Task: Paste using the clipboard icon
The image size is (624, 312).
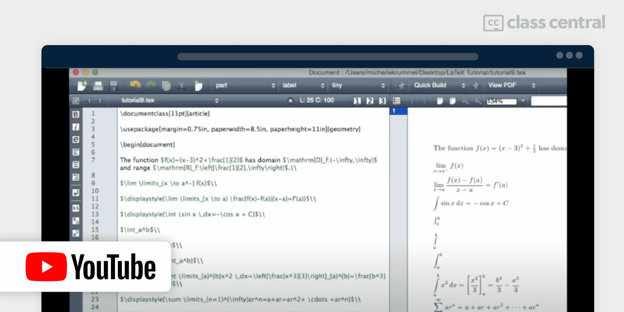Action: click(198, 86)
